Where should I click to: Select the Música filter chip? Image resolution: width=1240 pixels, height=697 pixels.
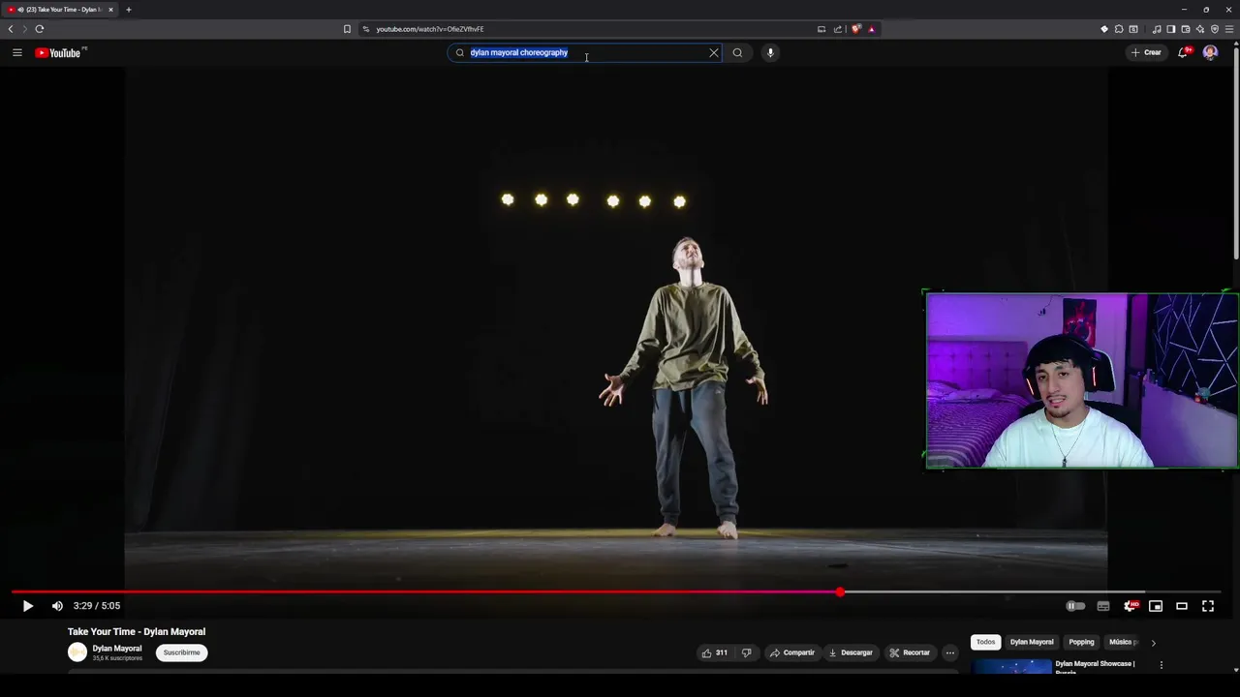point(1123,642)
